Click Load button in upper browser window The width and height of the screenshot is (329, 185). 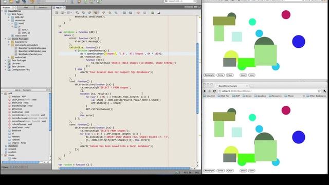point(243,75)
